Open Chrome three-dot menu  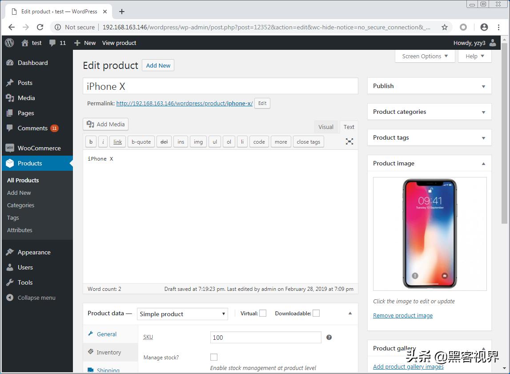498,27
